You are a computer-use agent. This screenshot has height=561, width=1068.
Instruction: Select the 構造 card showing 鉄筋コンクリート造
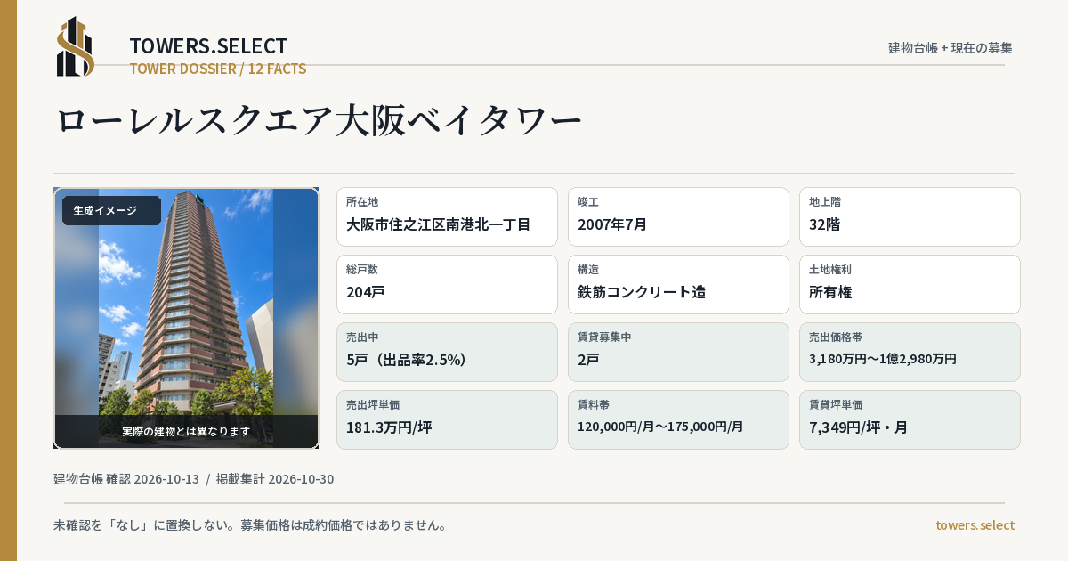point(678,284)
